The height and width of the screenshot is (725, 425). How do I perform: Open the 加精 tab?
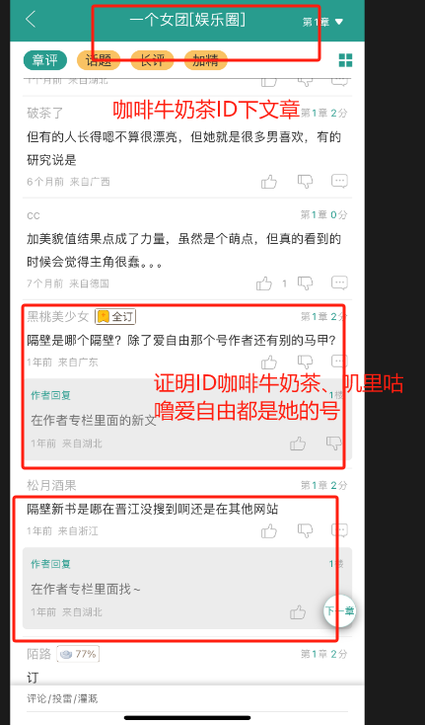tap(206, 60)
